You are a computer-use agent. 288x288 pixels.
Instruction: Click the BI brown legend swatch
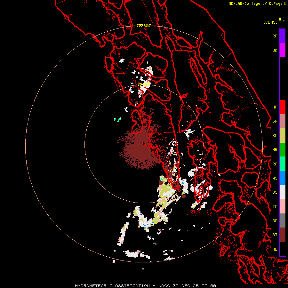(x=283, y=235)
